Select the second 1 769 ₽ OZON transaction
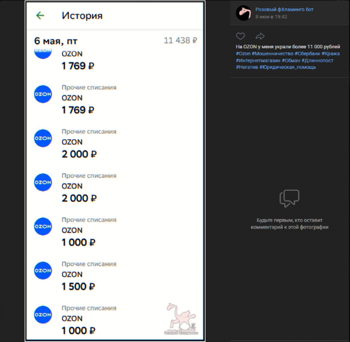The height and width of the screenshot is (342, 350). tap(115, 99)
